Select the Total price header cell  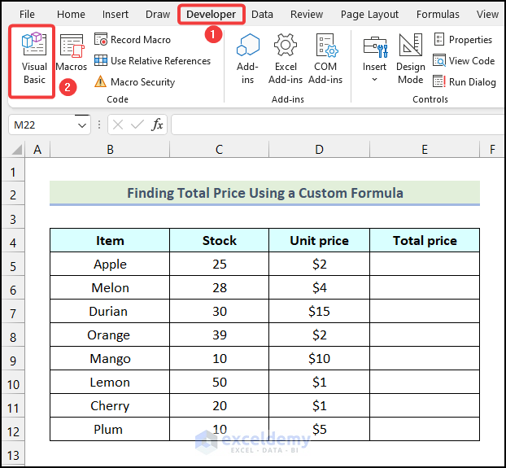(x=424, y=241)
